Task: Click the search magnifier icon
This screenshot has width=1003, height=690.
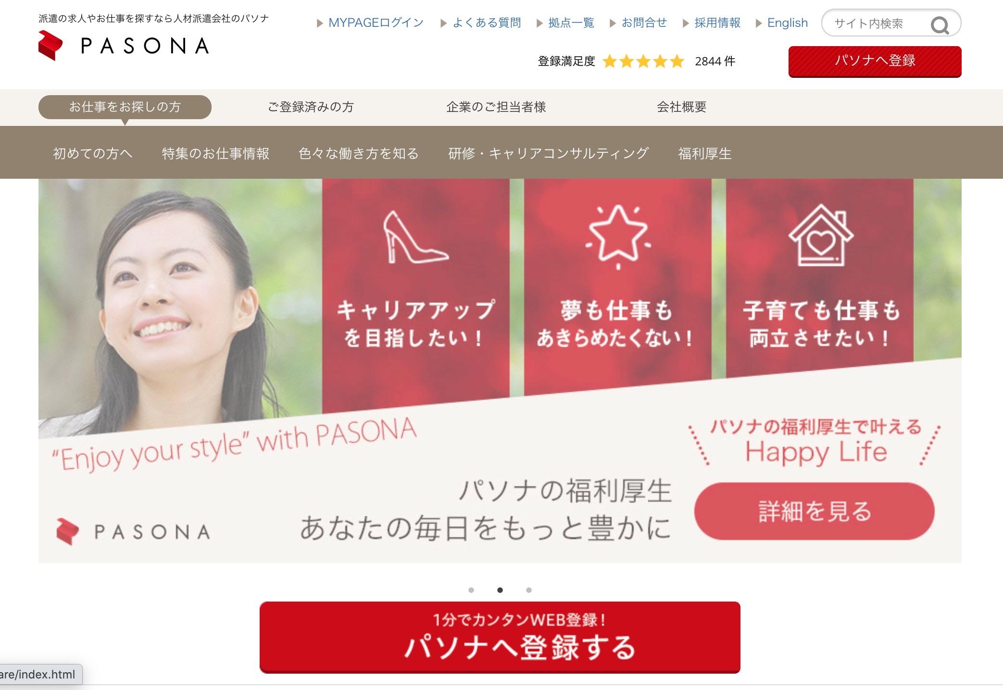Action: point(940,25)
